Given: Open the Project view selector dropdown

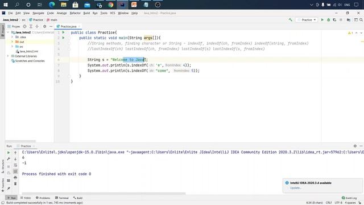Looking at the screenshot, I should (14, 27).
